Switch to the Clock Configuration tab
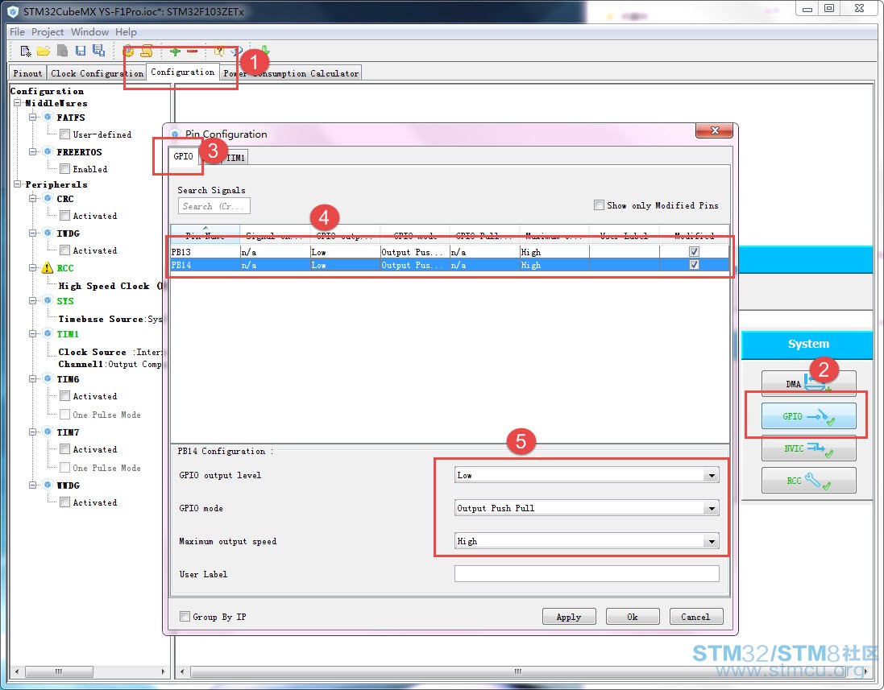Viewport: 884px width, 690px height. pyautogui.click(x=97, y=73)
